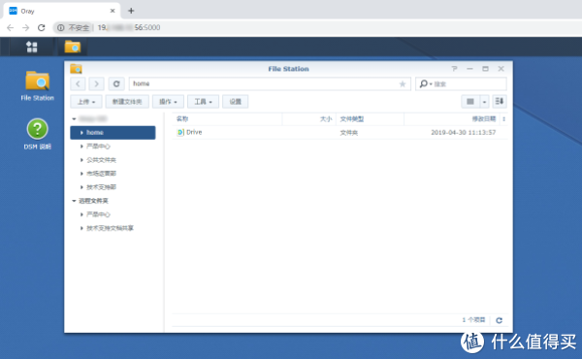Select 产品中心 under 远程文件夹

pos(98,214)
